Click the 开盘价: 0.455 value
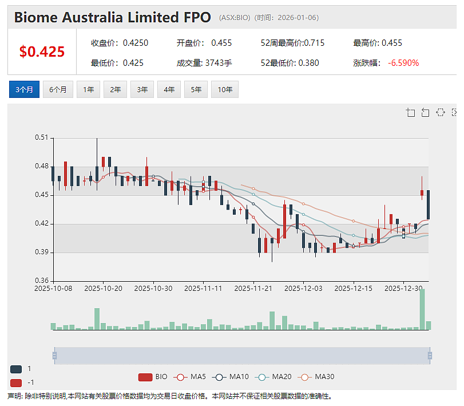The image size is (464, 406). point(204,44)
